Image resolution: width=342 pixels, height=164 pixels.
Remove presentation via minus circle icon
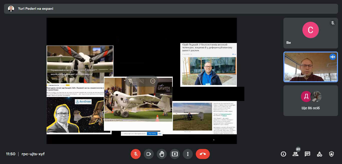click(x=153, y=81)
